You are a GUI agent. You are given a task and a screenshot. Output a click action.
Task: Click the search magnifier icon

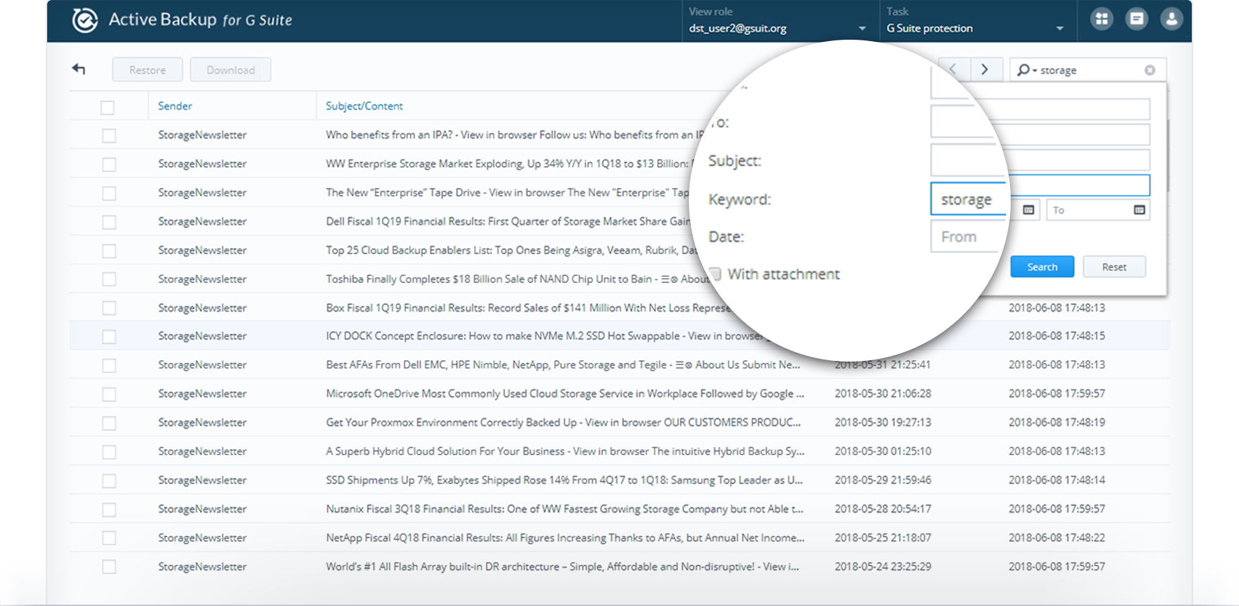[x=1023, y=70]
